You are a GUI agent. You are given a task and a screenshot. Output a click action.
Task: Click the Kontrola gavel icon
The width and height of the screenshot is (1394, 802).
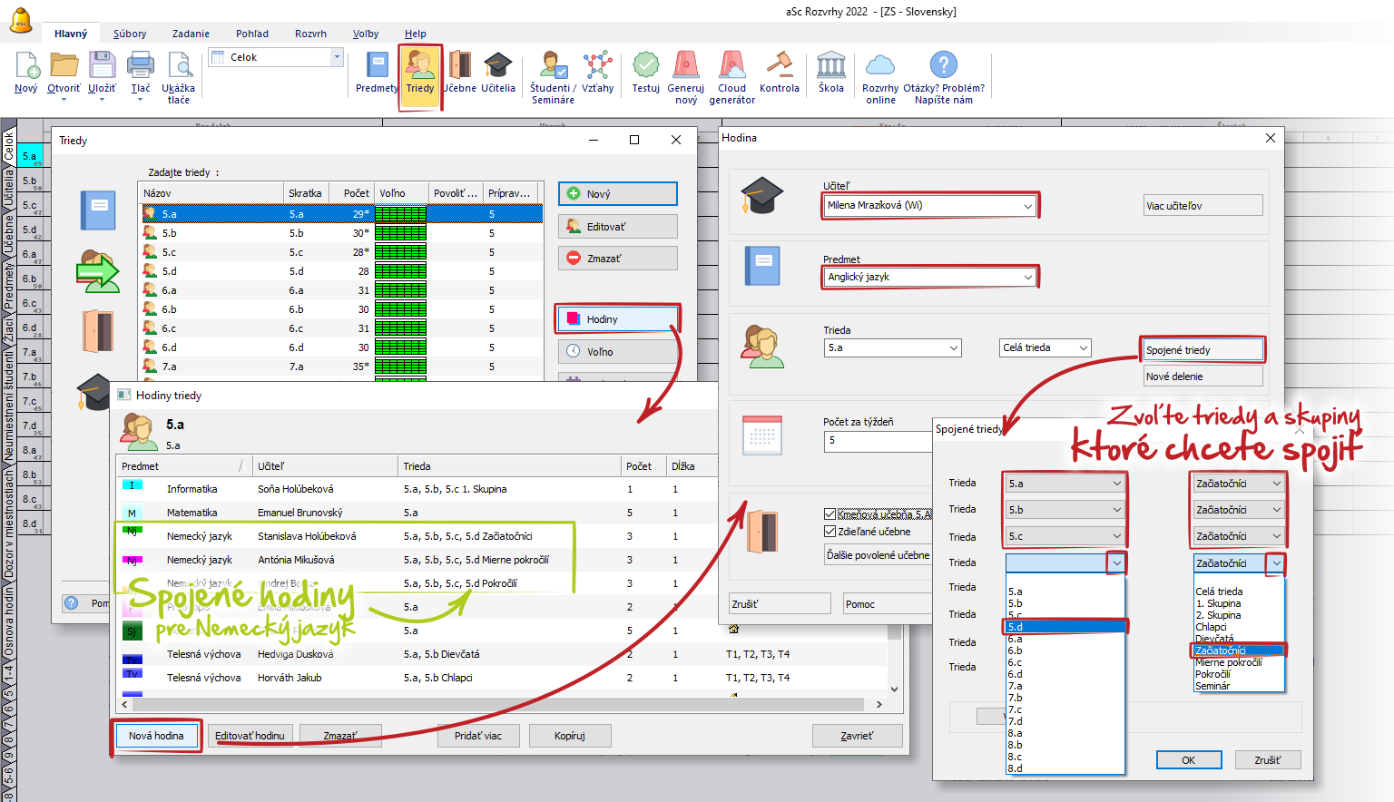coord(779,66)
